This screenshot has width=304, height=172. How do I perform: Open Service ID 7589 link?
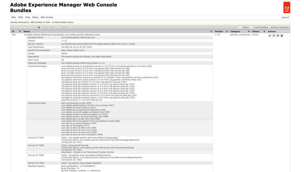click(36, 155)
